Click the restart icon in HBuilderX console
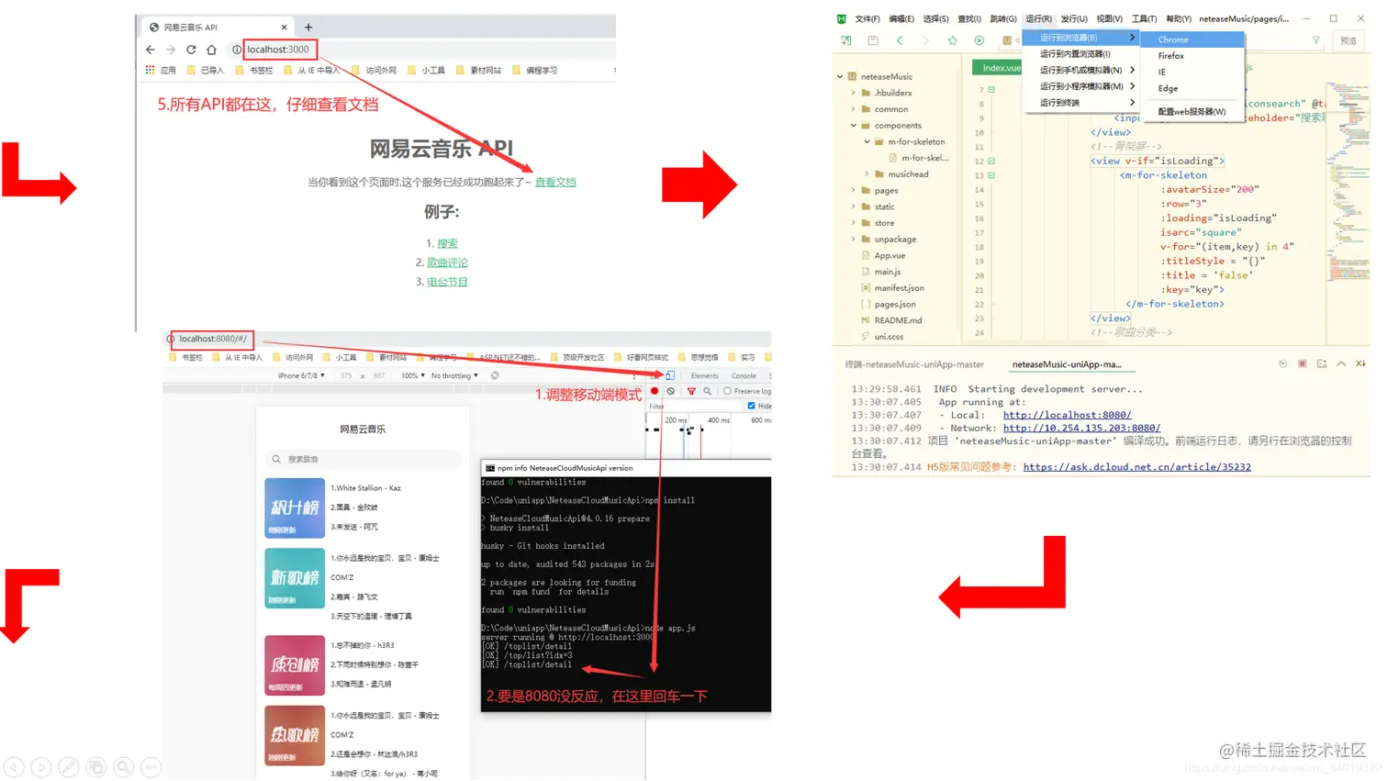1388x781 pixels. [1282, 363]
